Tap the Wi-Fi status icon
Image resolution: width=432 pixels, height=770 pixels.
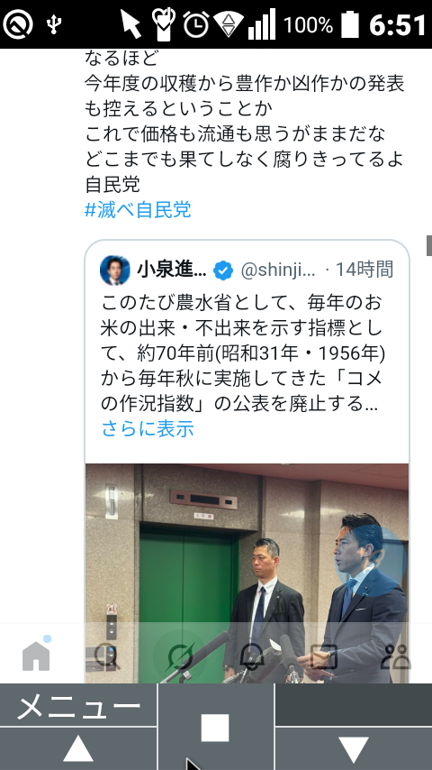pos(229,24)
